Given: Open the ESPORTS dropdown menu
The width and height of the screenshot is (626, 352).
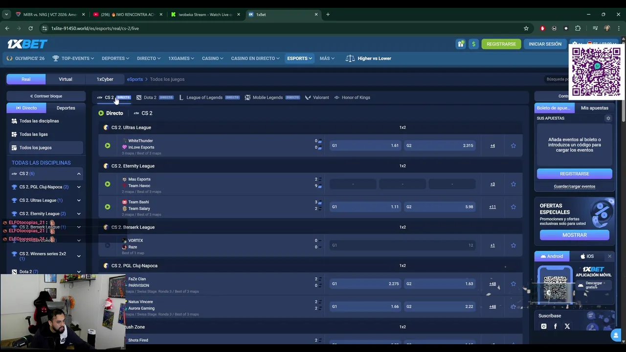Looking at the screenshot, I should pos(300,58).
